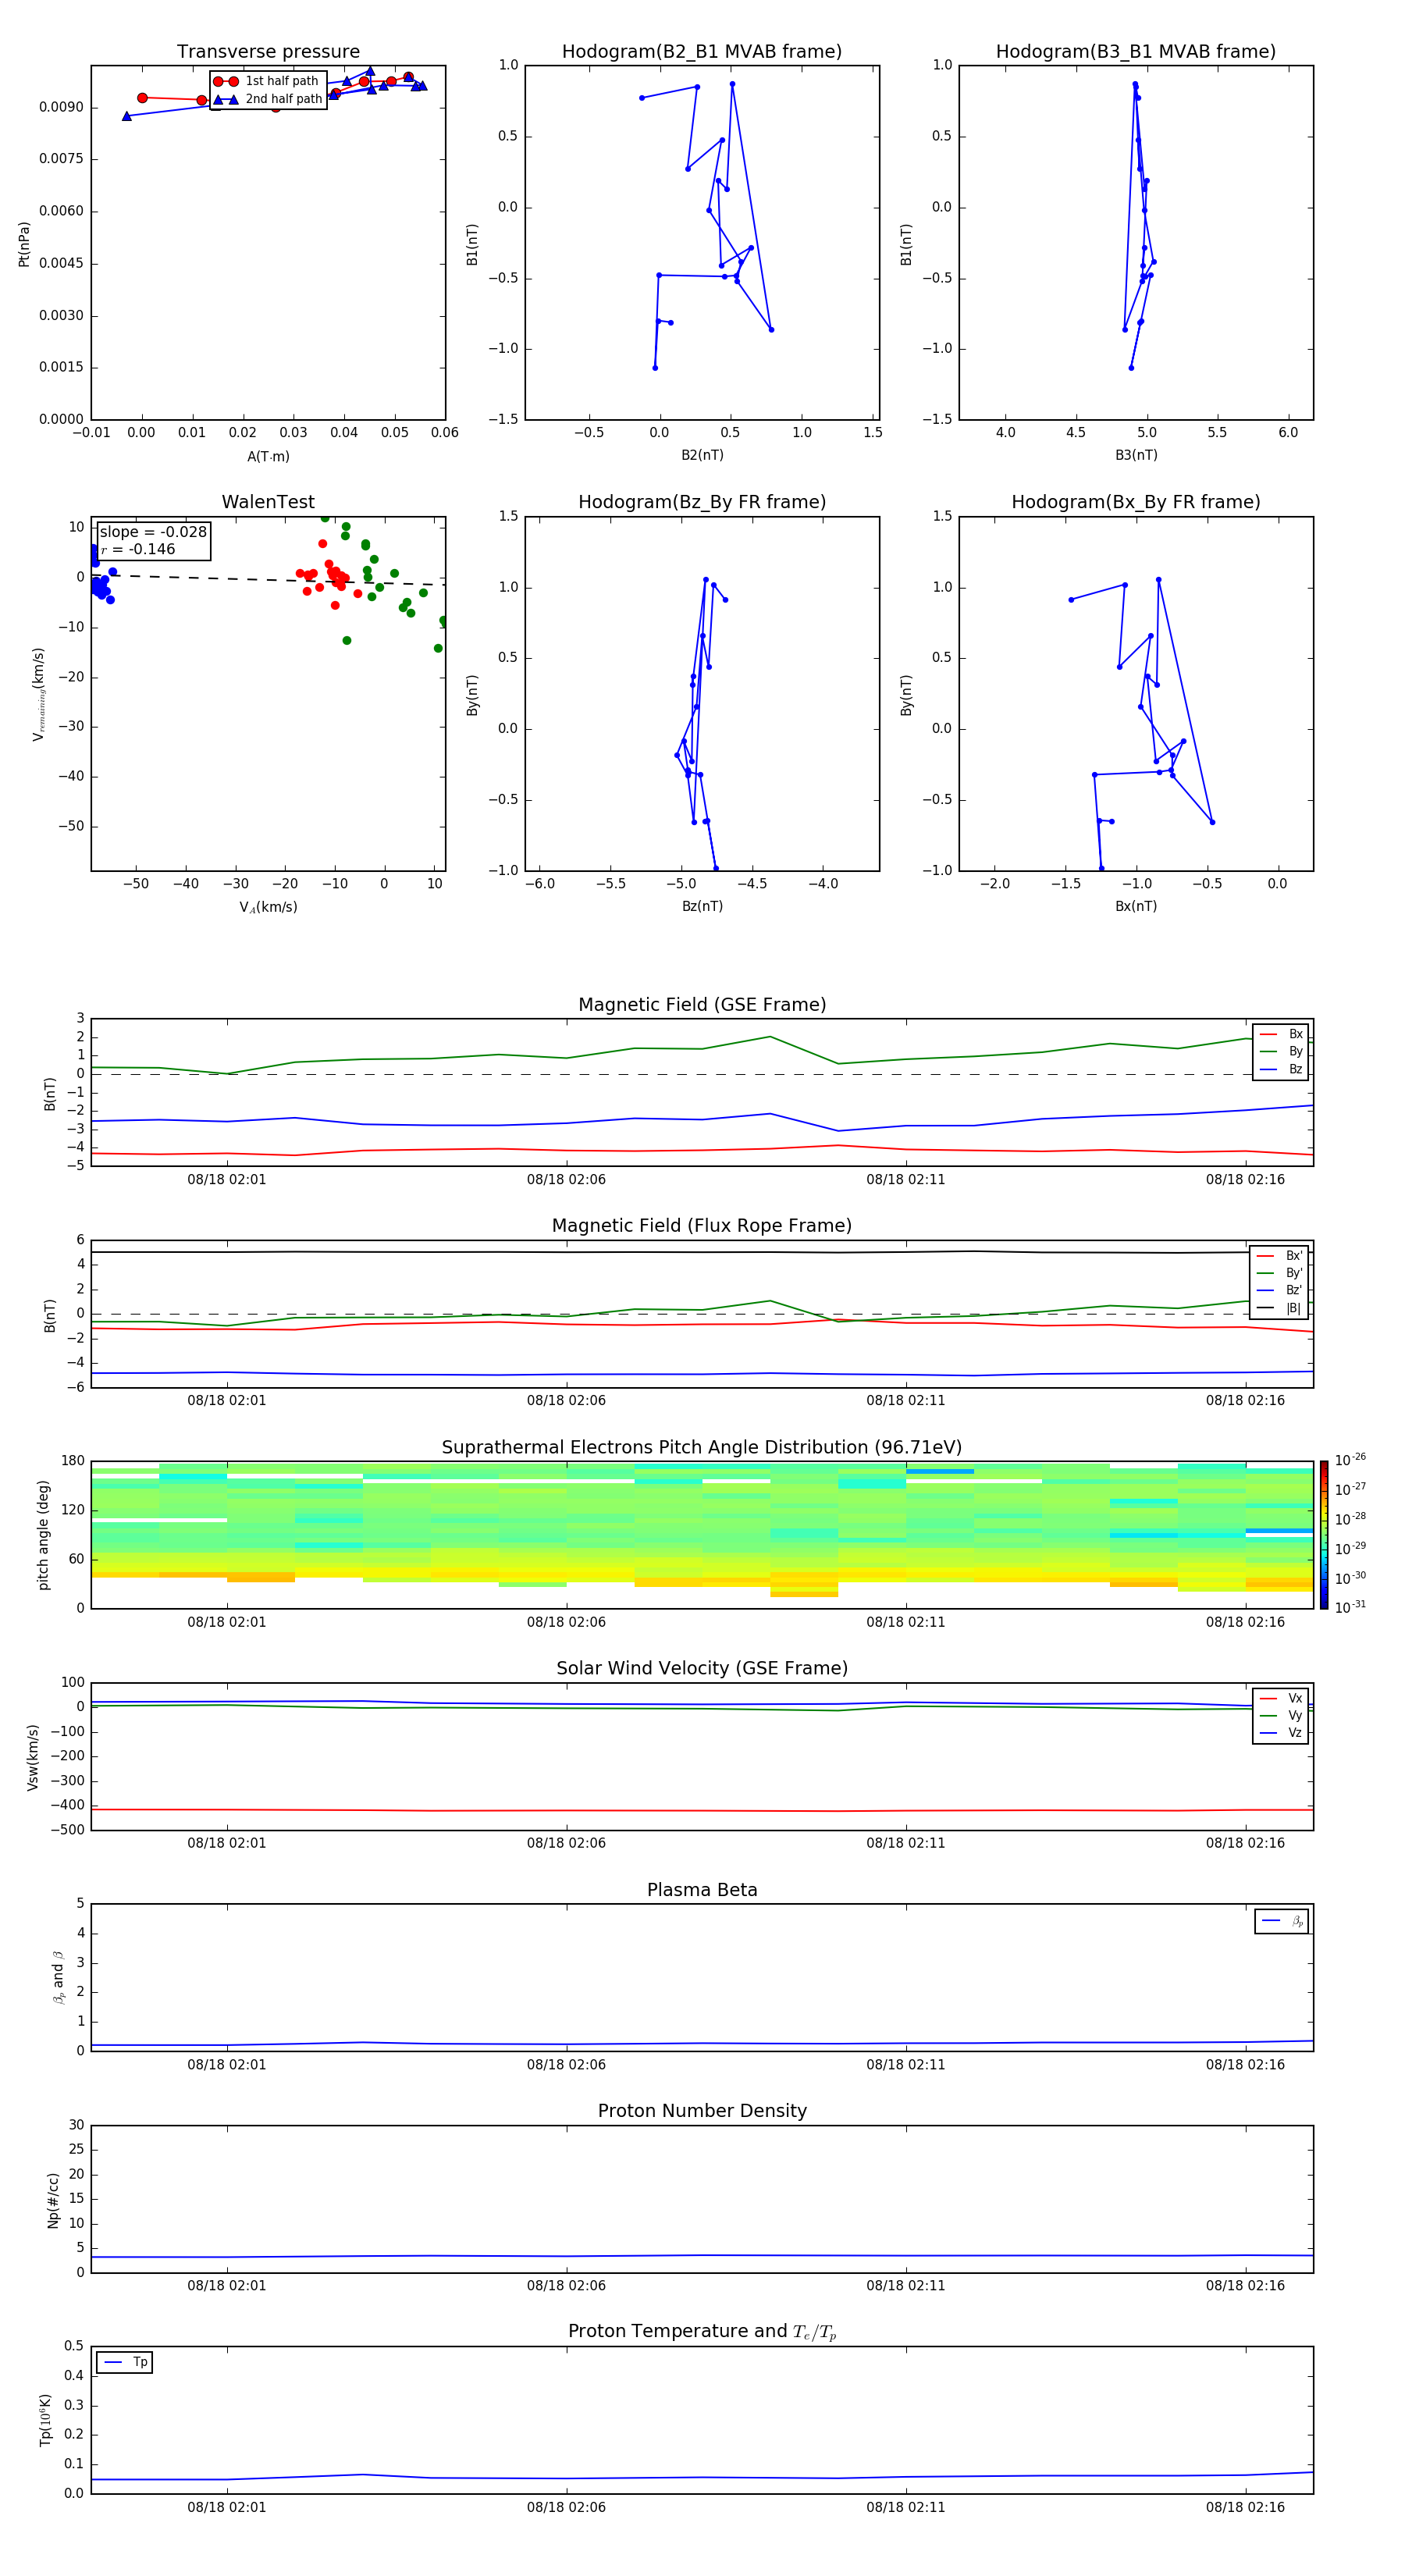
Task: Click "B2(nT)" x-axis label
Action: [702, 455]
